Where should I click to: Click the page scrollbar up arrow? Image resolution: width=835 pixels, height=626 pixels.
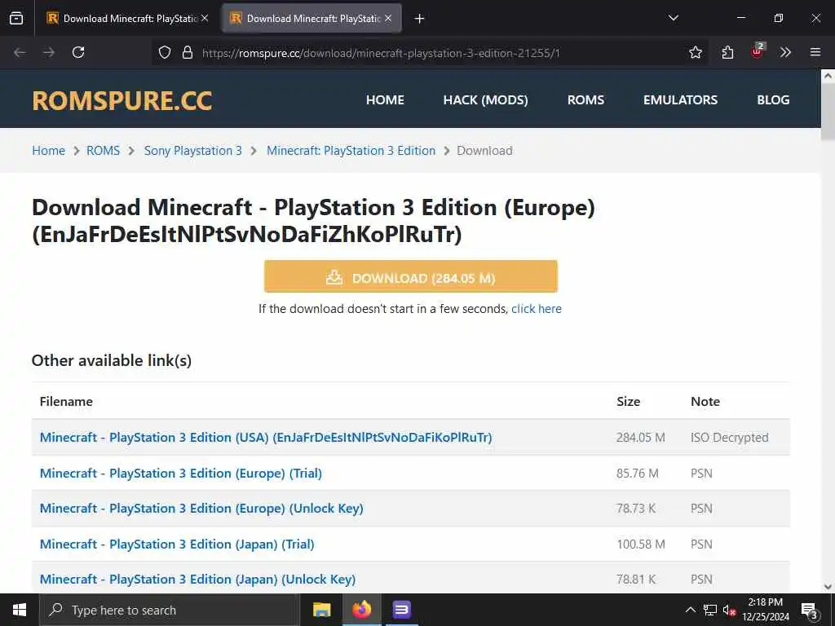[828, 76]
